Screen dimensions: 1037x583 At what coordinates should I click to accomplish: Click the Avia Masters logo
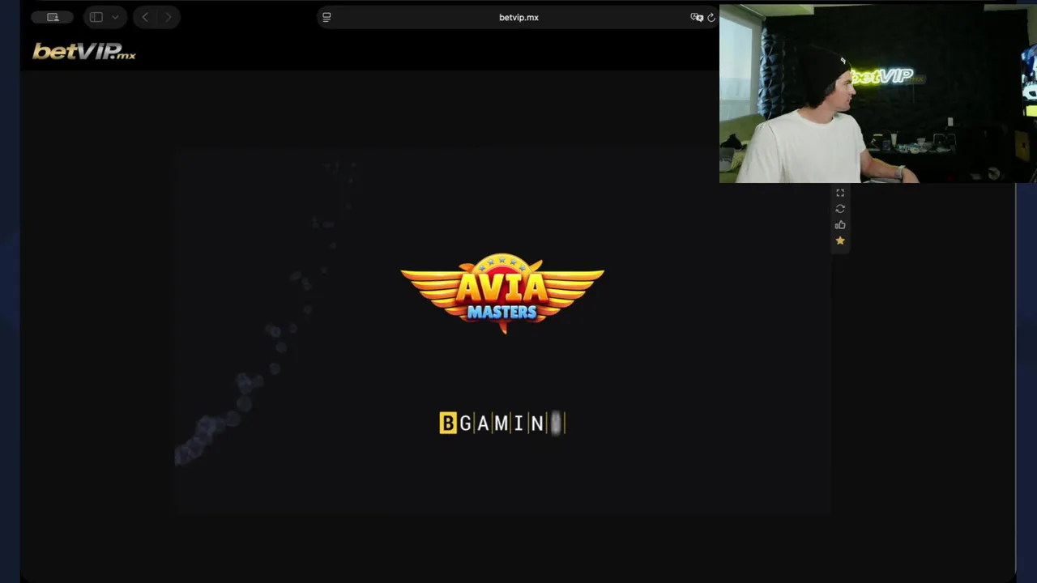(502, 293)
